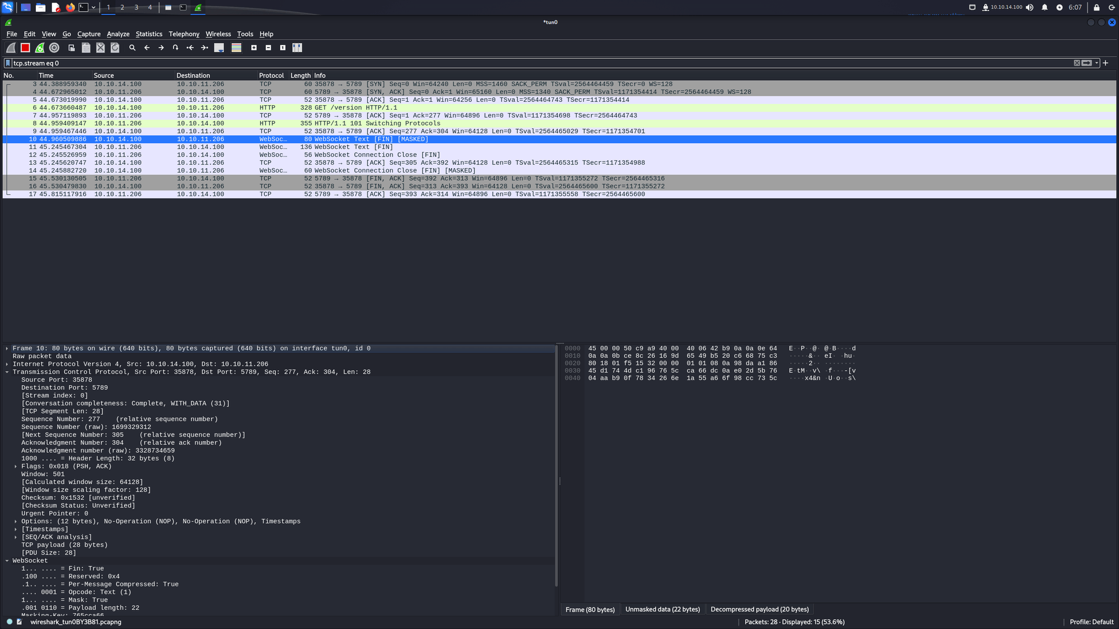Open the volume control in system tray

[1029, 7]
